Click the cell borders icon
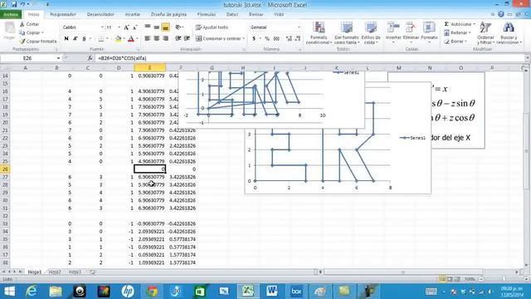The image size is (531, 299). pos(101,39)
